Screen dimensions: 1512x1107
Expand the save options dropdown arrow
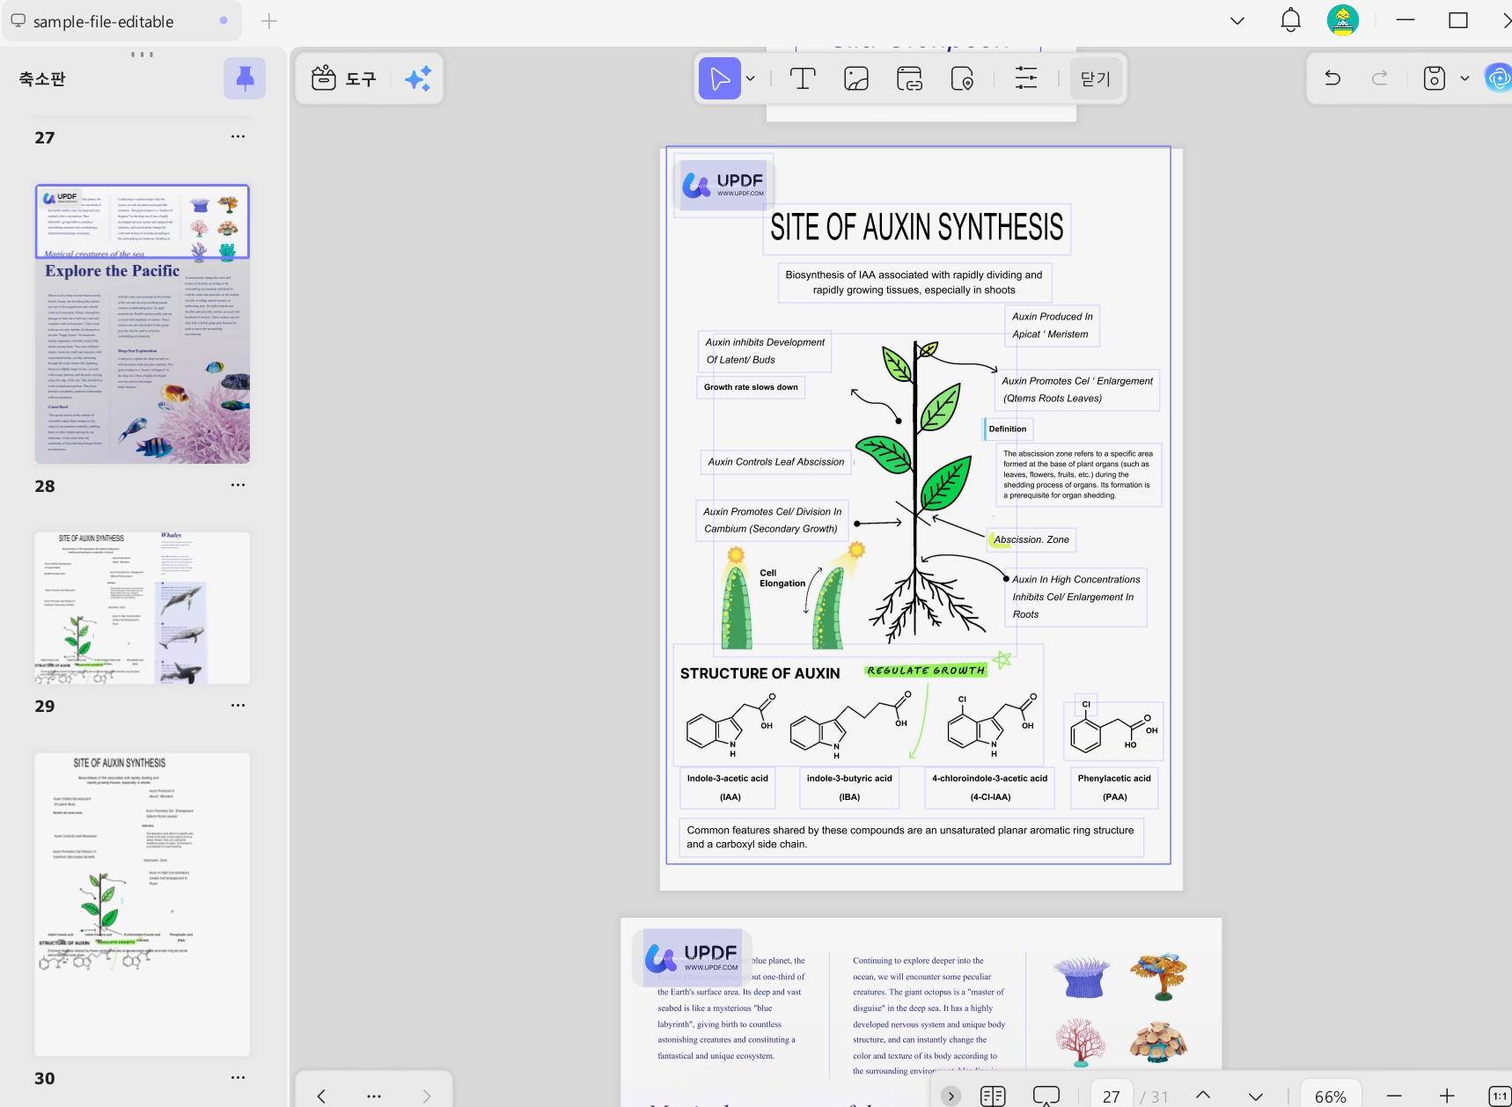click(x=1464, y=78)
